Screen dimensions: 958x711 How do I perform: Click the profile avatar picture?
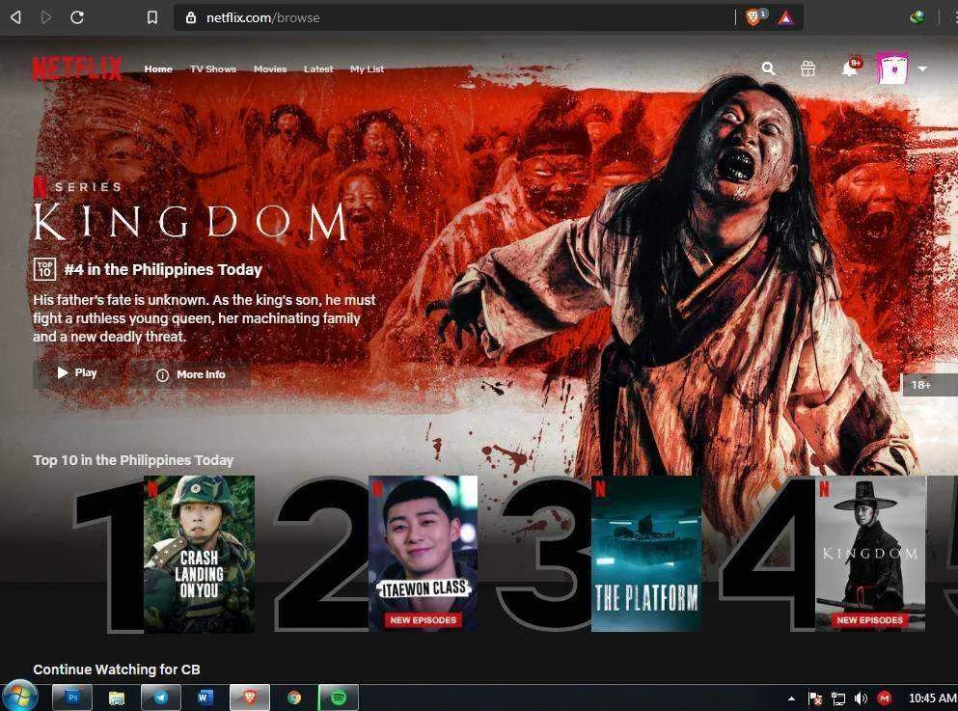point(892,68)
